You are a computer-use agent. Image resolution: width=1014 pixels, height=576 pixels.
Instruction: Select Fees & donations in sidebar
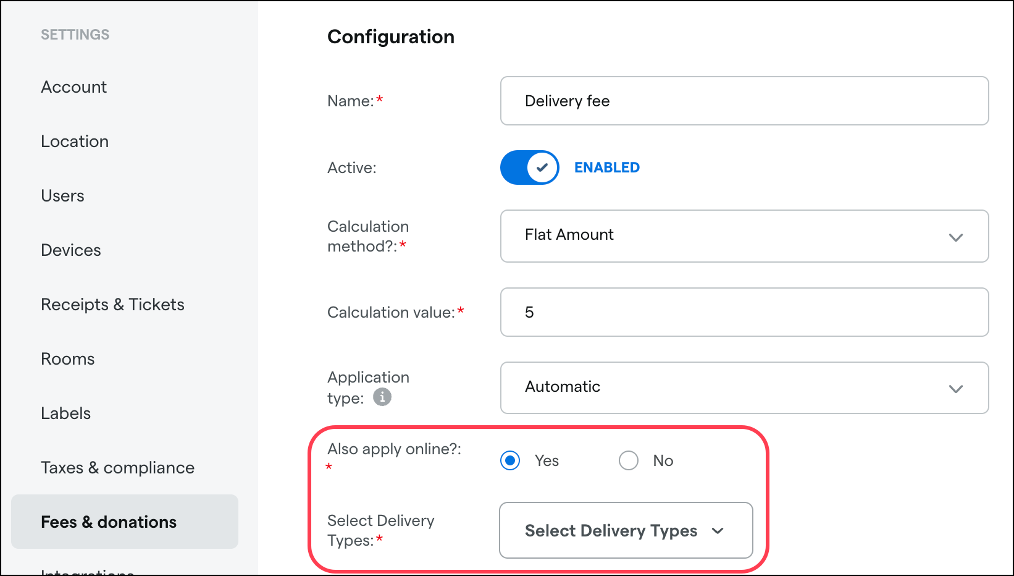coord(109,522)
